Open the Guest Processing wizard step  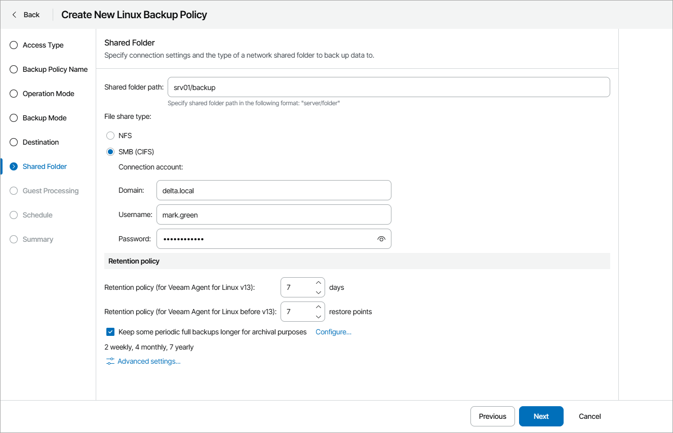(13, 190)
